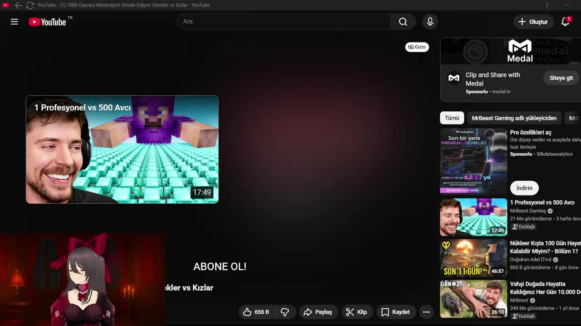Viewport: 581px width, 326px height.
Task: Select MrBeast Gaming adlı yükleyiciden chip
Action: pos(514,118)
